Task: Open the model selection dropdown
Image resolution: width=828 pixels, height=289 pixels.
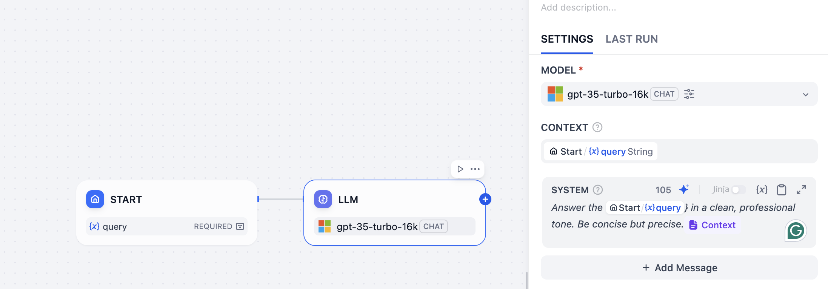Action: pos(805,94)
